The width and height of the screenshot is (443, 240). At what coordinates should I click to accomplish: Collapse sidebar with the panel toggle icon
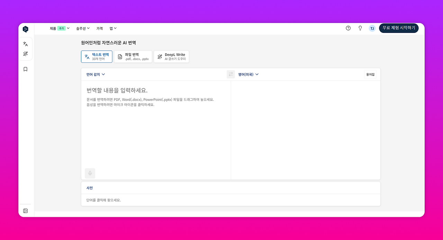(x=25, y=211)
